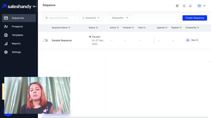Open the Reports section in the sidebar
The image size is (211, 118).
point(16,44)
